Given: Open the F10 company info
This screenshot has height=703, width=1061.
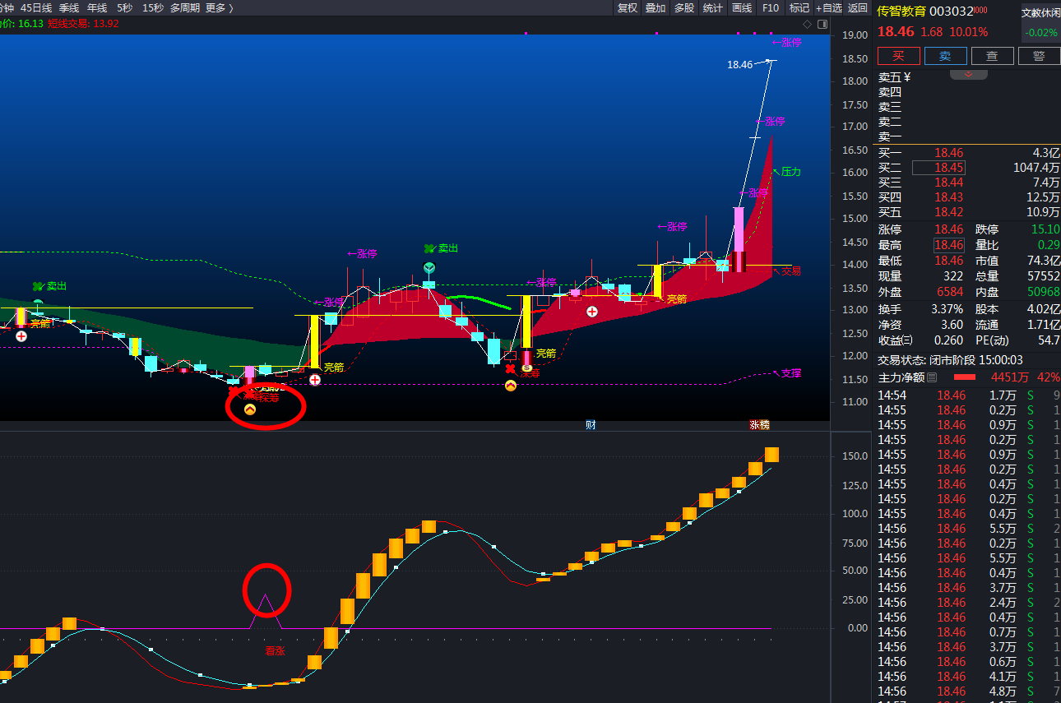Looking at the screenshot, I should tap(771, 7).
